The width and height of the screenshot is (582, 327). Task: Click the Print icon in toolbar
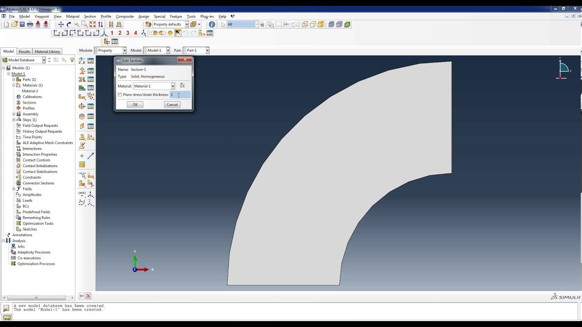[x=30, y=25]
